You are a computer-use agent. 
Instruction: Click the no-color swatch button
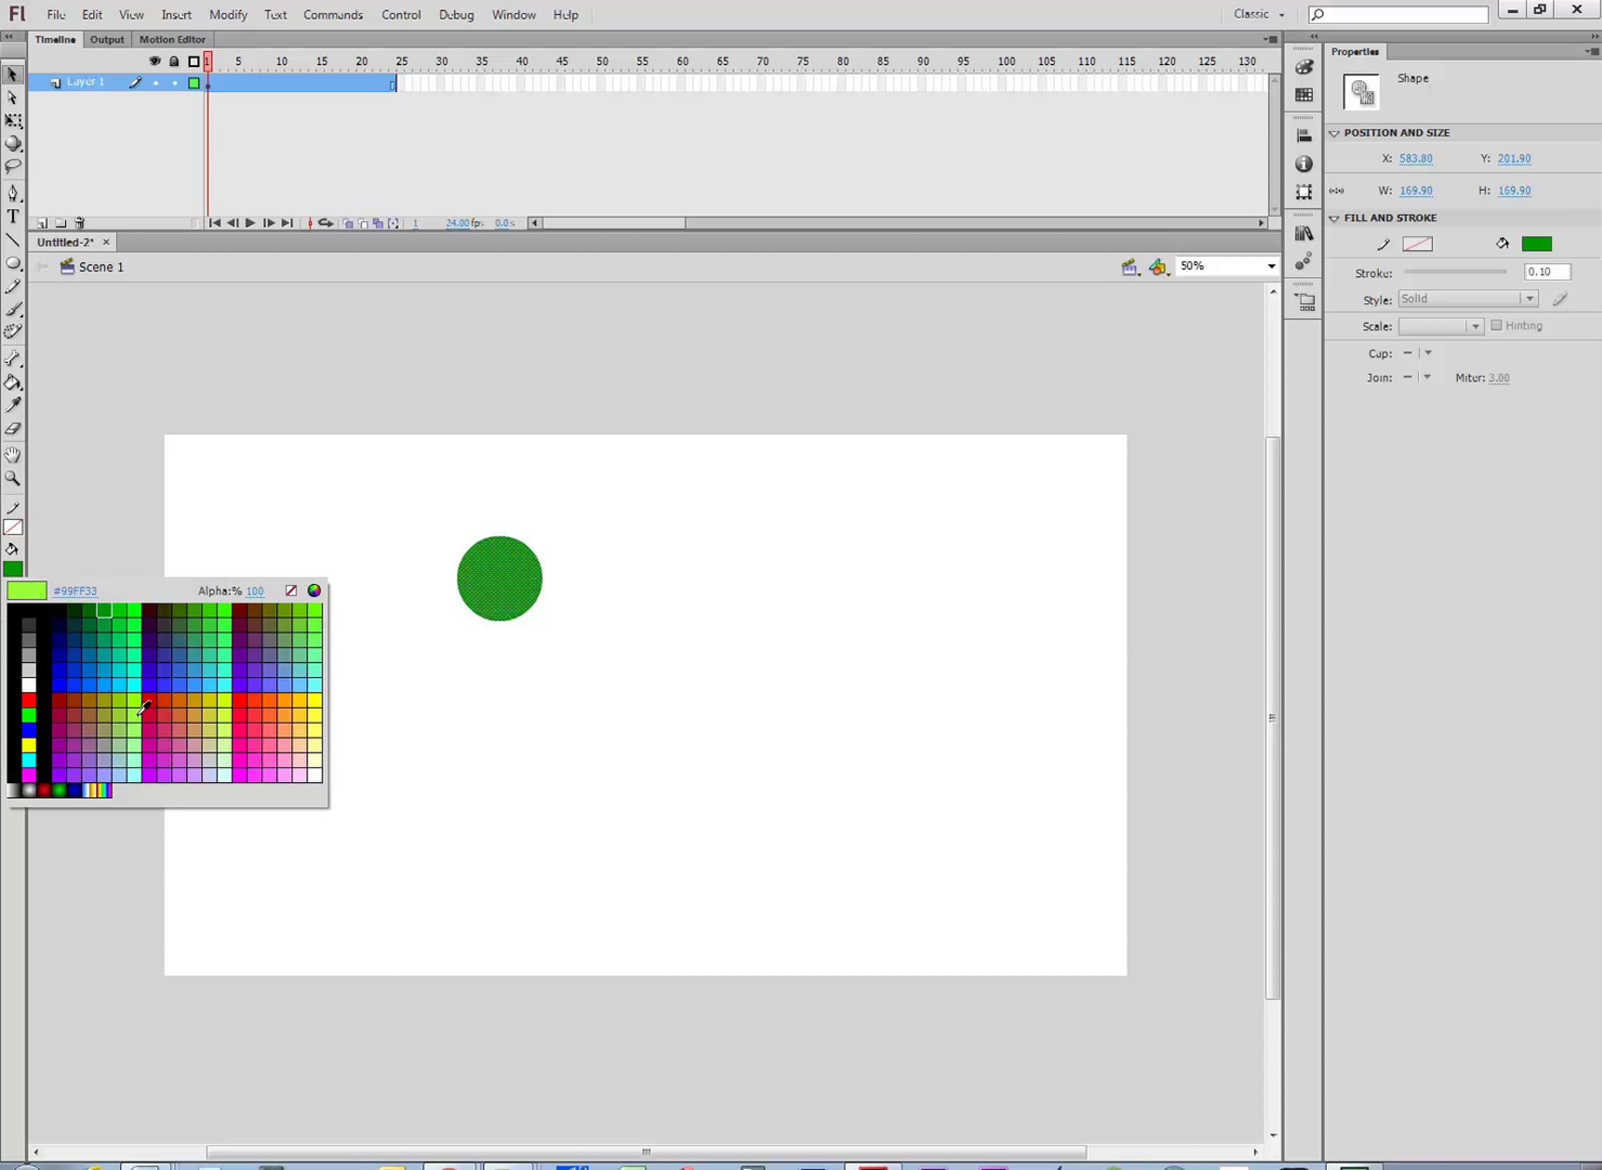[x=291, y=591]
